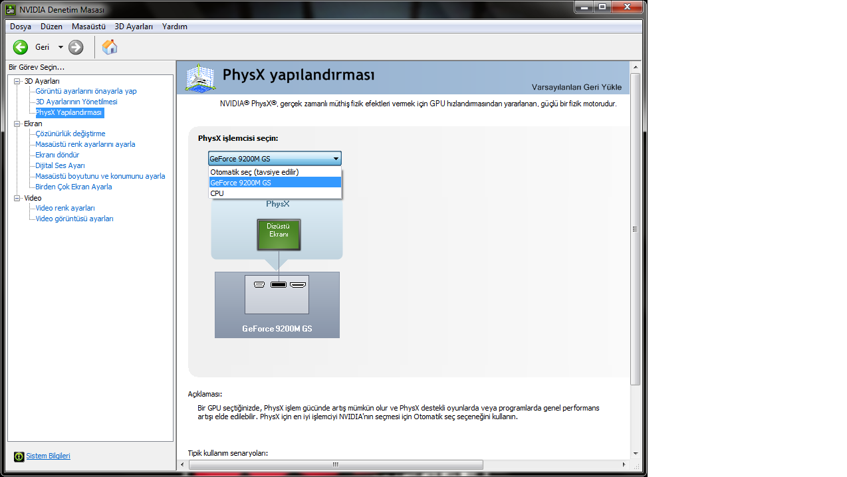This screenshot has width=847, height=477.
Task: Click the NVIDIA logo in title bar
Action: (11, 9)
